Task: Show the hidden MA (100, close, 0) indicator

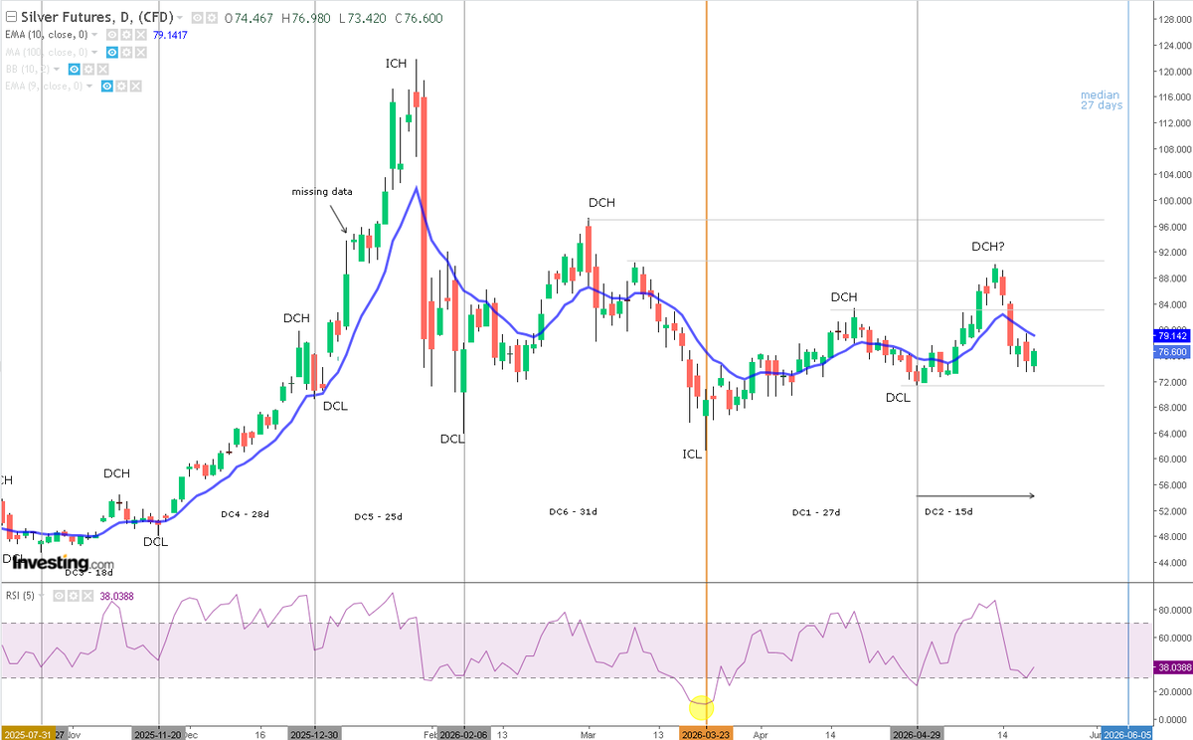Action: (112, 52)
